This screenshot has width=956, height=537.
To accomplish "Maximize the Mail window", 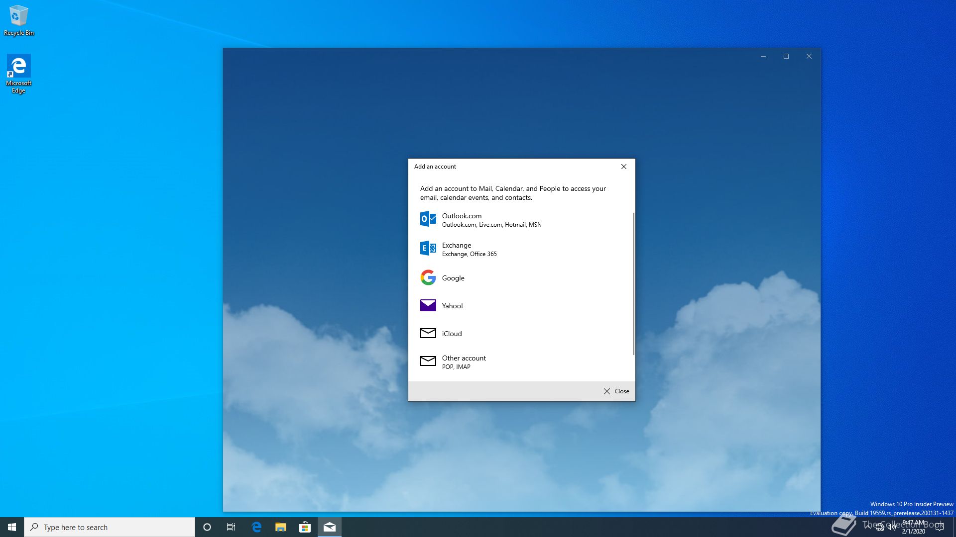I will coord(786,56).
